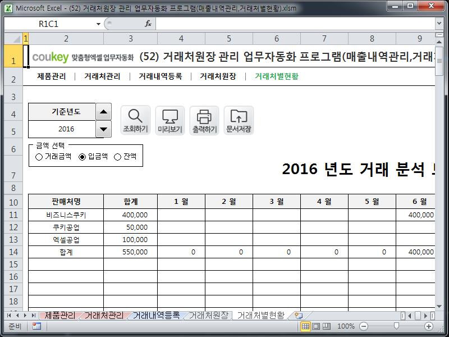This screenshot has width=449, height=337.
Task: Click into the formula bar input
Action: [x=295, y=24]
